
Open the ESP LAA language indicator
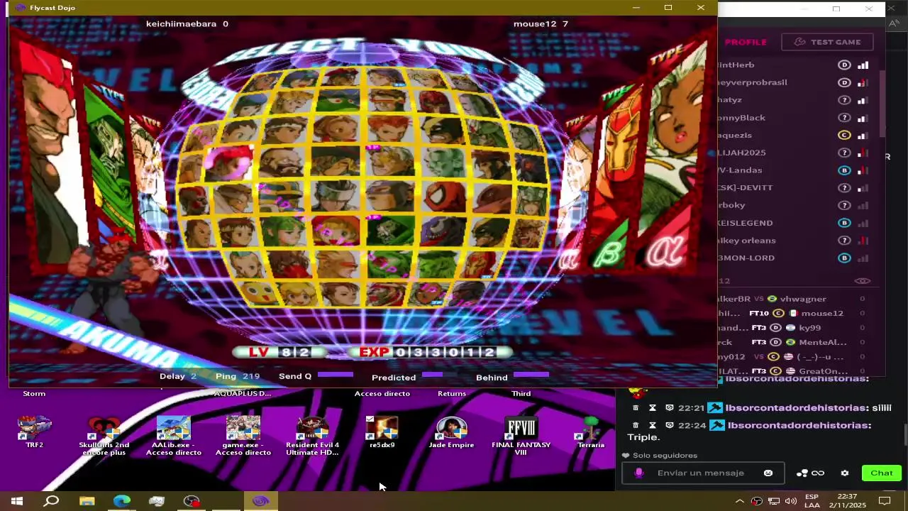pos(812,501)
